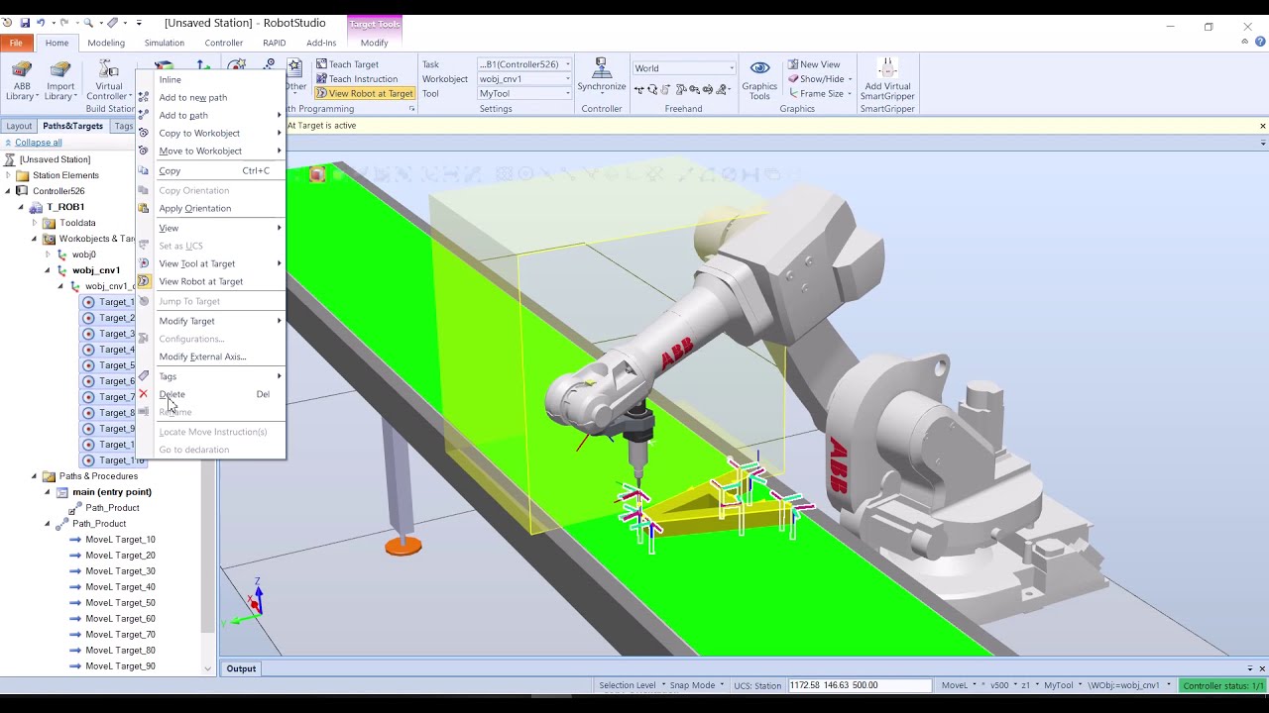Image resolution: width=1269 pixels, height=713 pixels.
Task: Click the Undo icon in quick access toolbar
Action: point(41,23)
